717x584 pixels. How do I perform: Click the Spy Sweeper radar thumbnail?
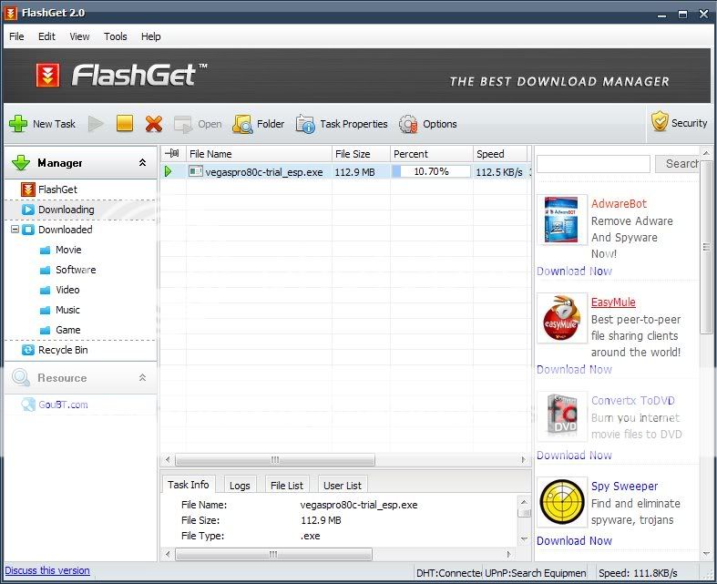point(562,502)
